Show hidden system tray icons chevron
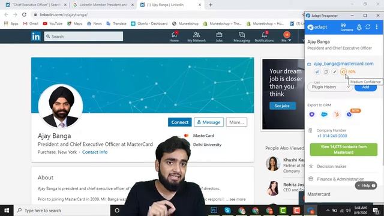Viewport: 384px width, 216px height. [328, 211]
